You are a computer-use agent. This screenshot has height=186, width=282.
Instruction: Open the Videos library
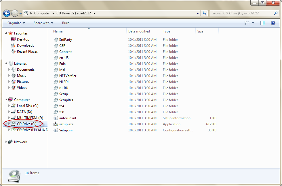click(22, 88)
